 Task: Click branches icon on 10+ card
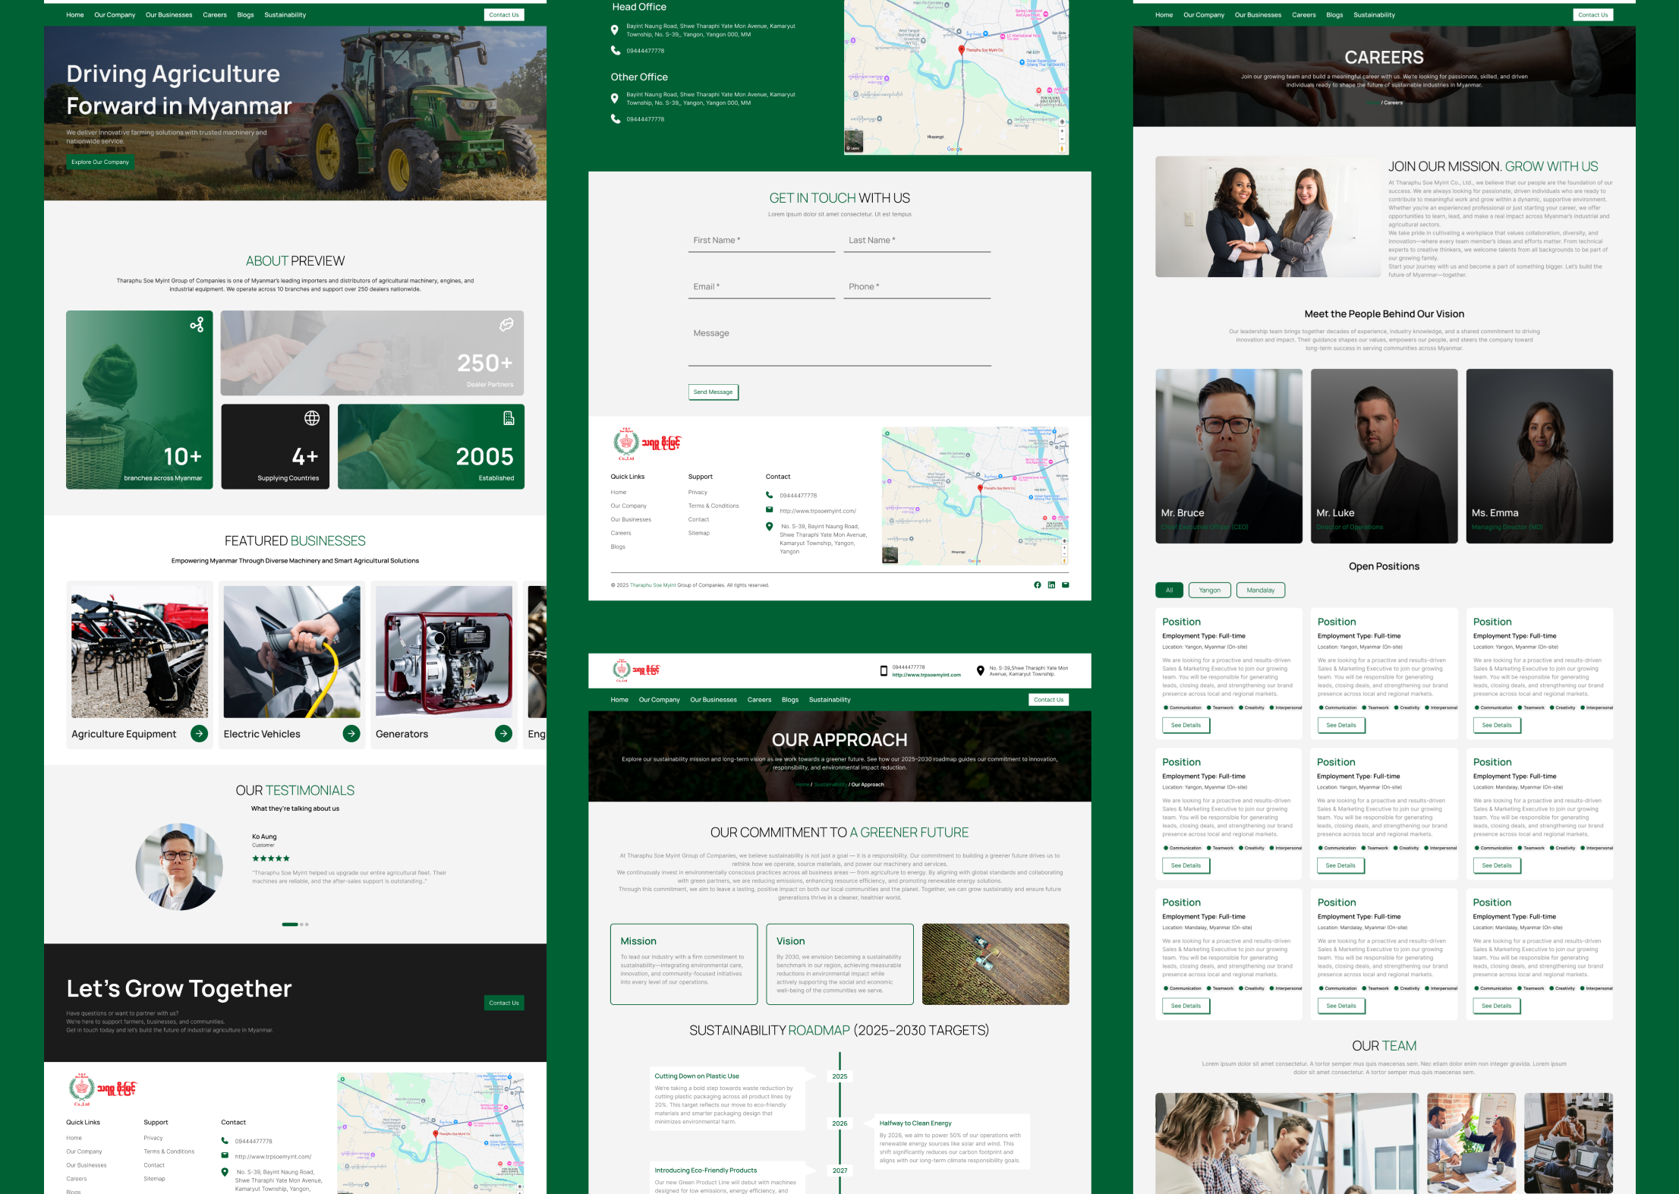click(x=197, y=325)
